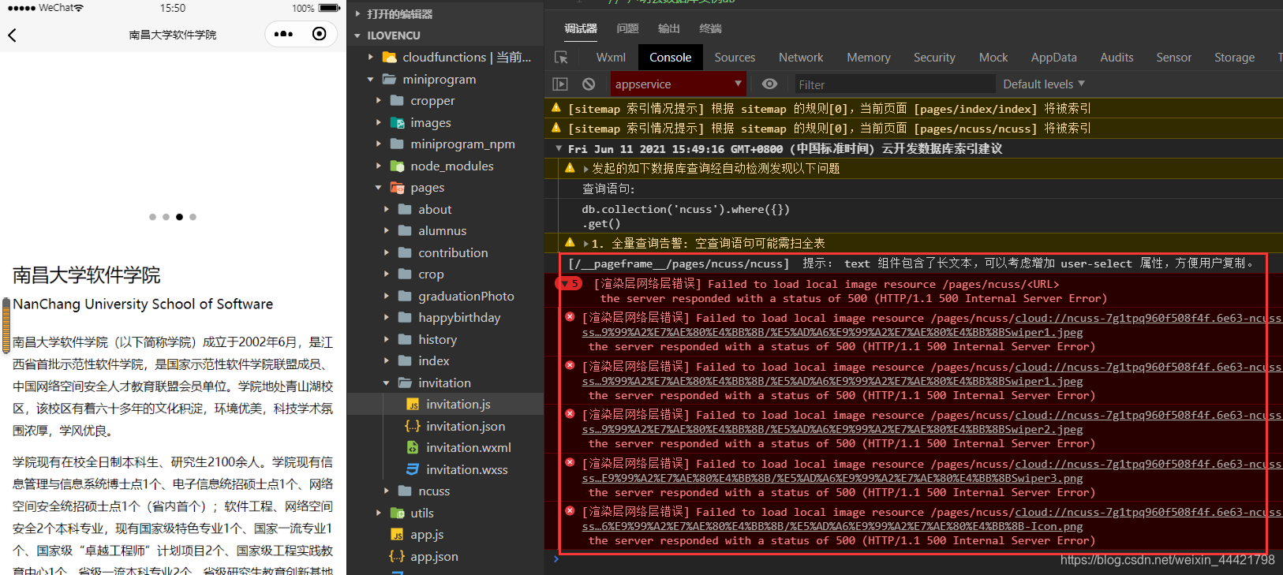Click the error icon of Swiper3.png message
Image resolution: width=1283 pixels, height=575 pixels.
570,463
